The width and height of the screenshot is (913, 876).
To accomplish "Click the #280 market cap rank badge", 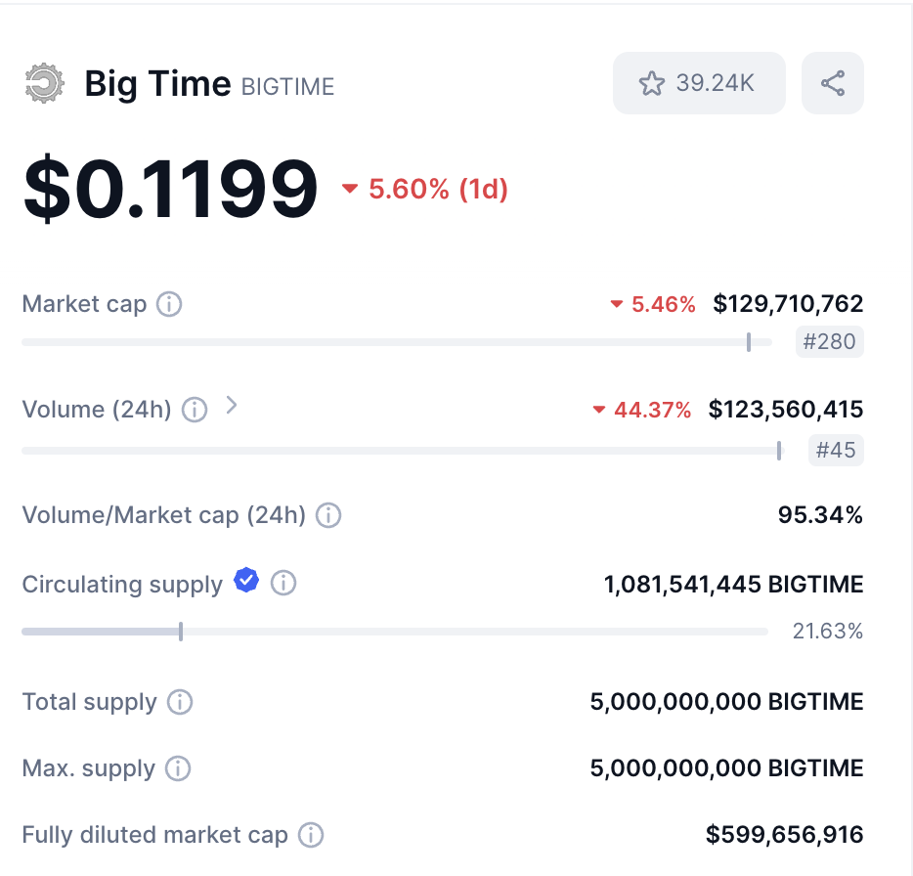I will [829, 342].
